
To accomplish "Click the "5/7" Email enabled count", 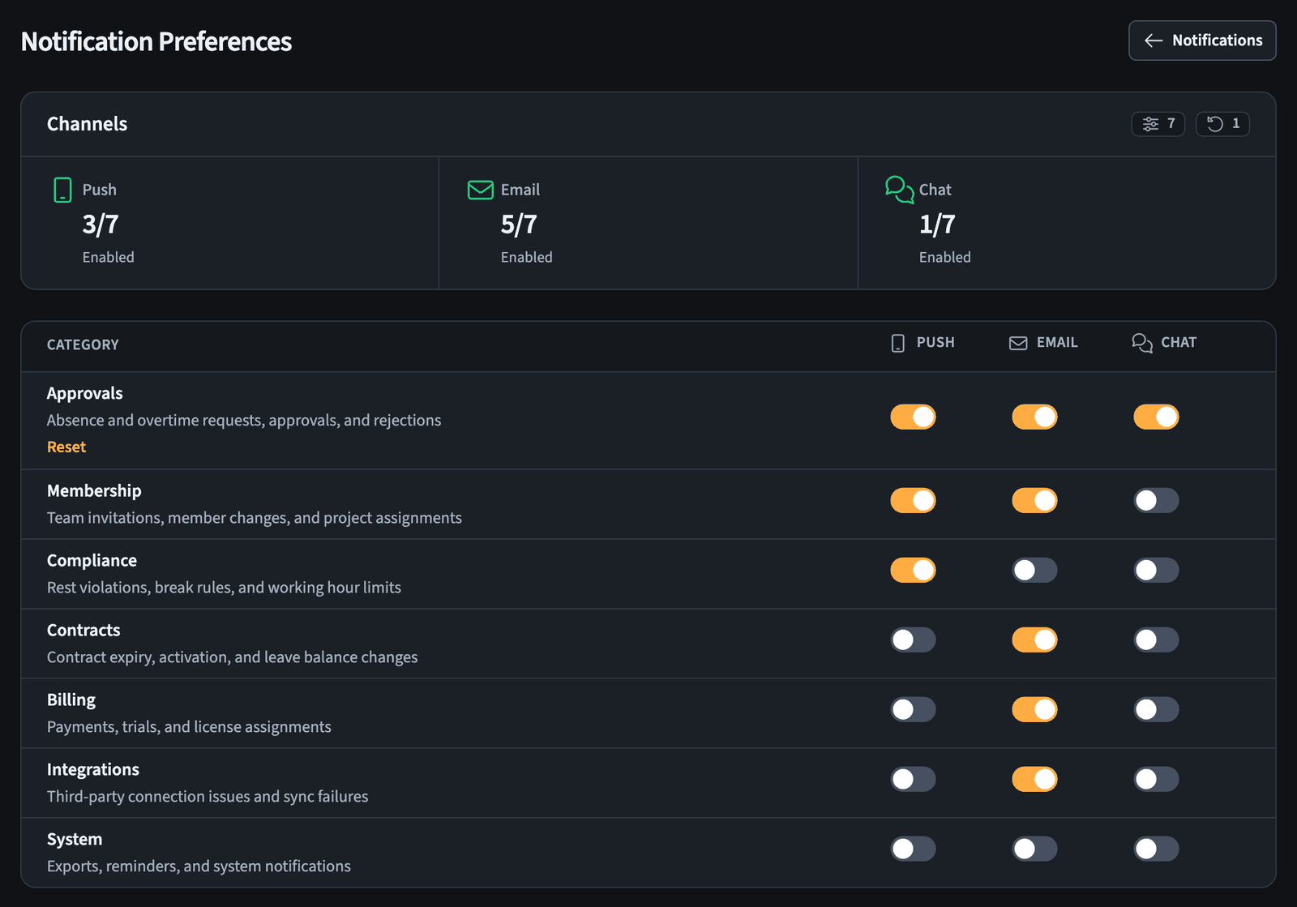I will (x=519, y=225).
